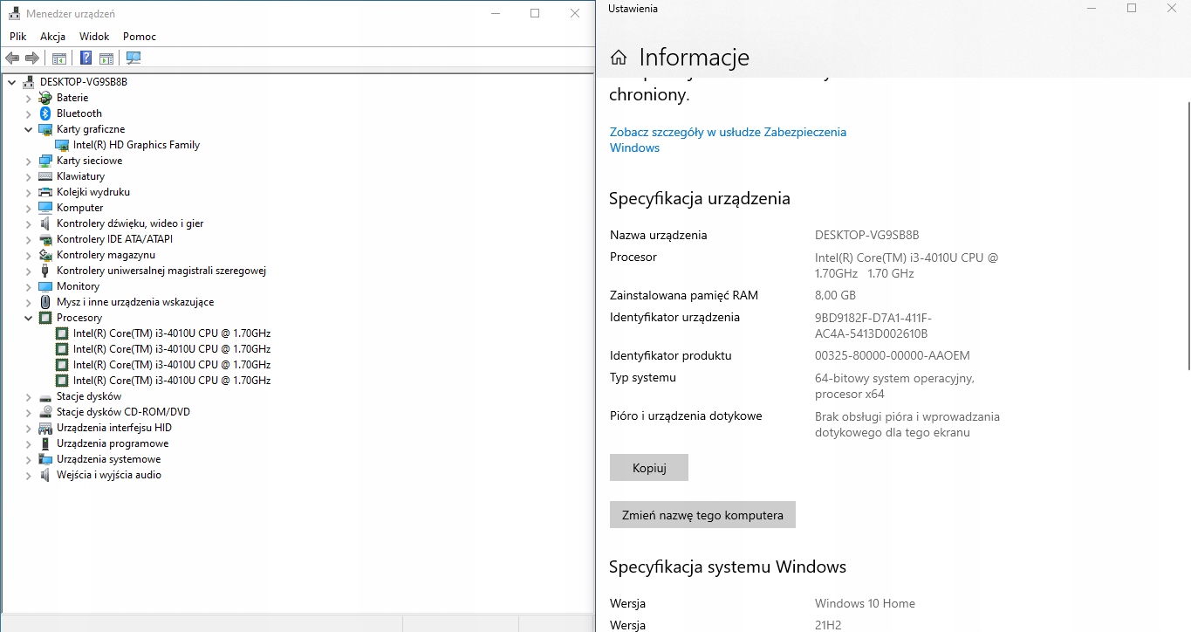
Task: Click the Intel(R) HD Graphics Family device icon
Action: 62,145
